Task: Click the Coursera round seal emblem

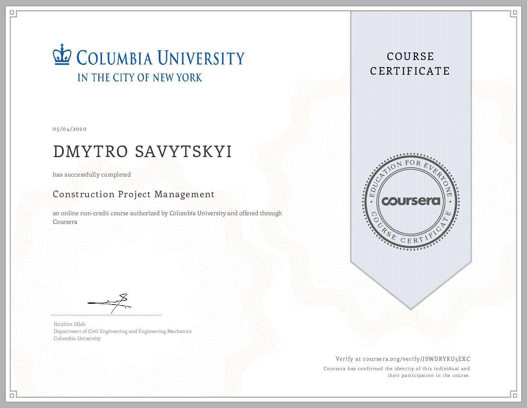Action: [411, 201]
